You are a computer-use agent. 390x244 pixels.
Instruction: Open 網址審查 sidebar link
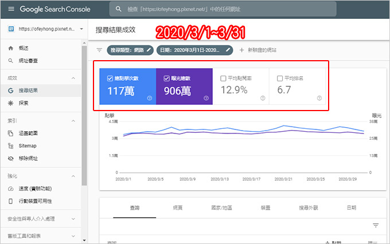[x=28, y=61]
